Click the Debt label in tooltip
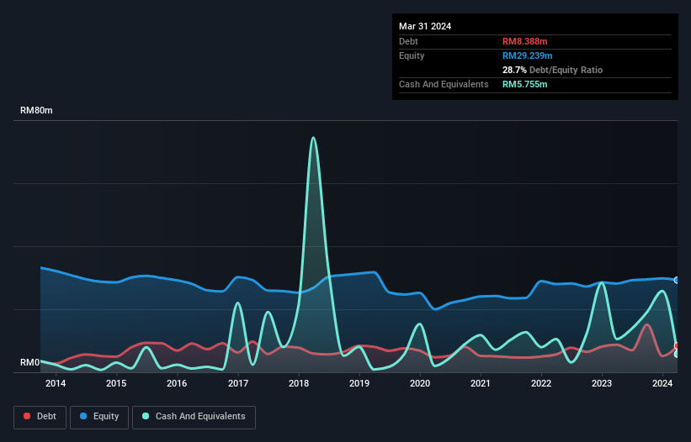The image size is (691, 442). click(408, 41)
